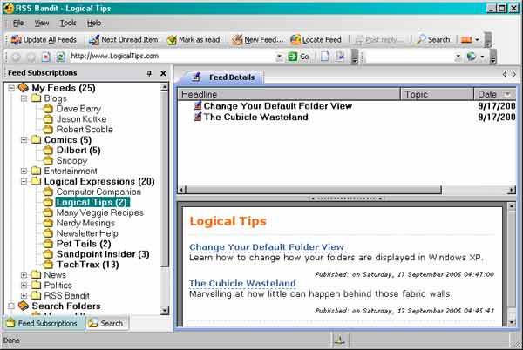Screen dimensions: 523x350
Task: Click the new blank page icon
Action: 324,57
